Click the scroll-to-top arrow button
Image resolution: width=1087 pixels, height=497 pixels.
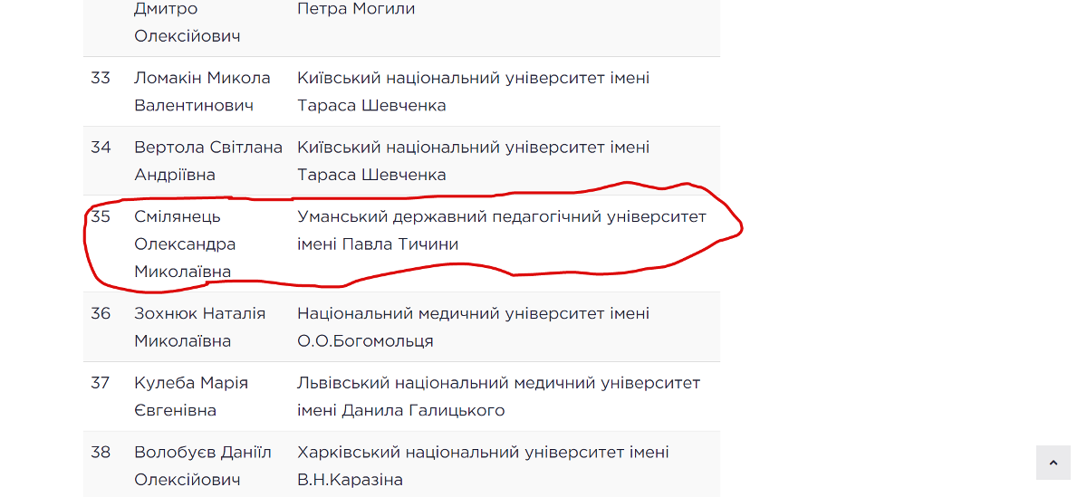pos(1053,463)
